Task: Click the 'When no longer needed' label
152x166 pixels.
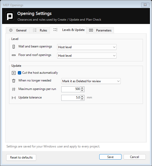Action: (35, 80)
